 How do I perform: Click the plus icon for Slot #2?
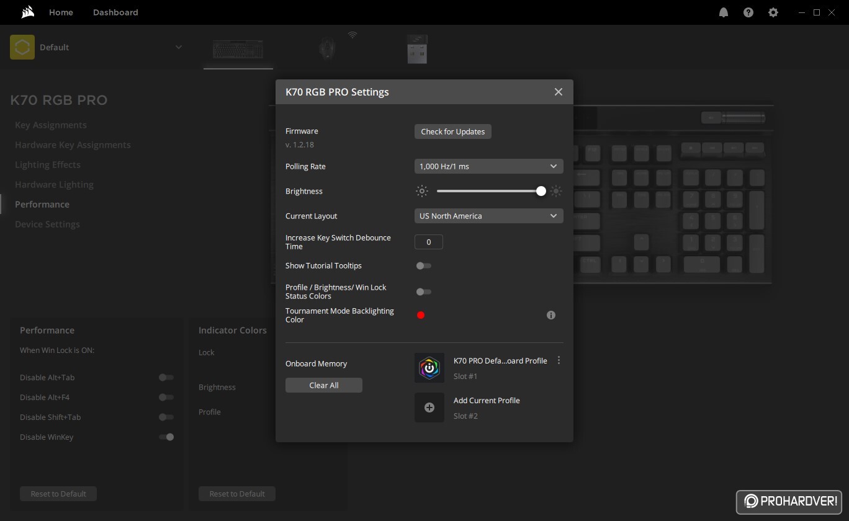(x=429, y=407)
